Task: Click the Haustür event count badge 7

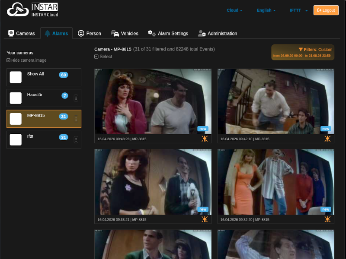Action: tap(64, 95)
